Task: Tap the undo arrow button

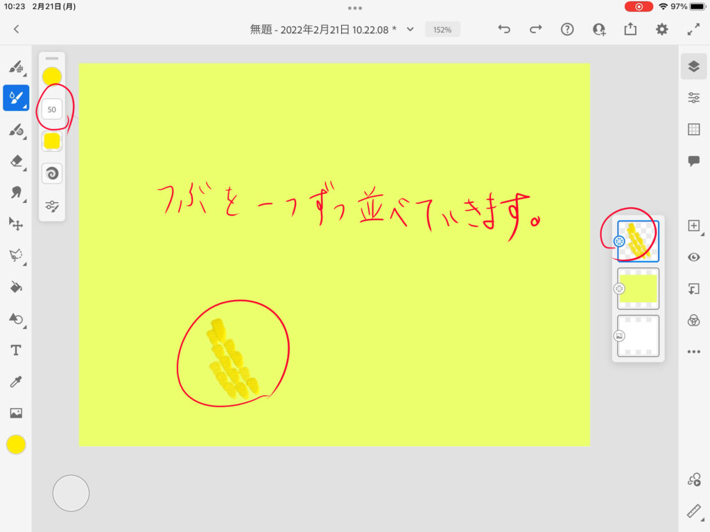Action: 504,29
